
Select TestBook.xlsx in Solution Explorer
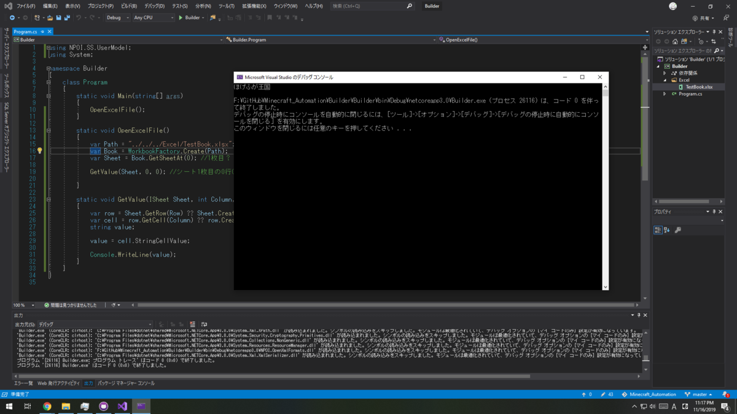click(x=699, y=87)
